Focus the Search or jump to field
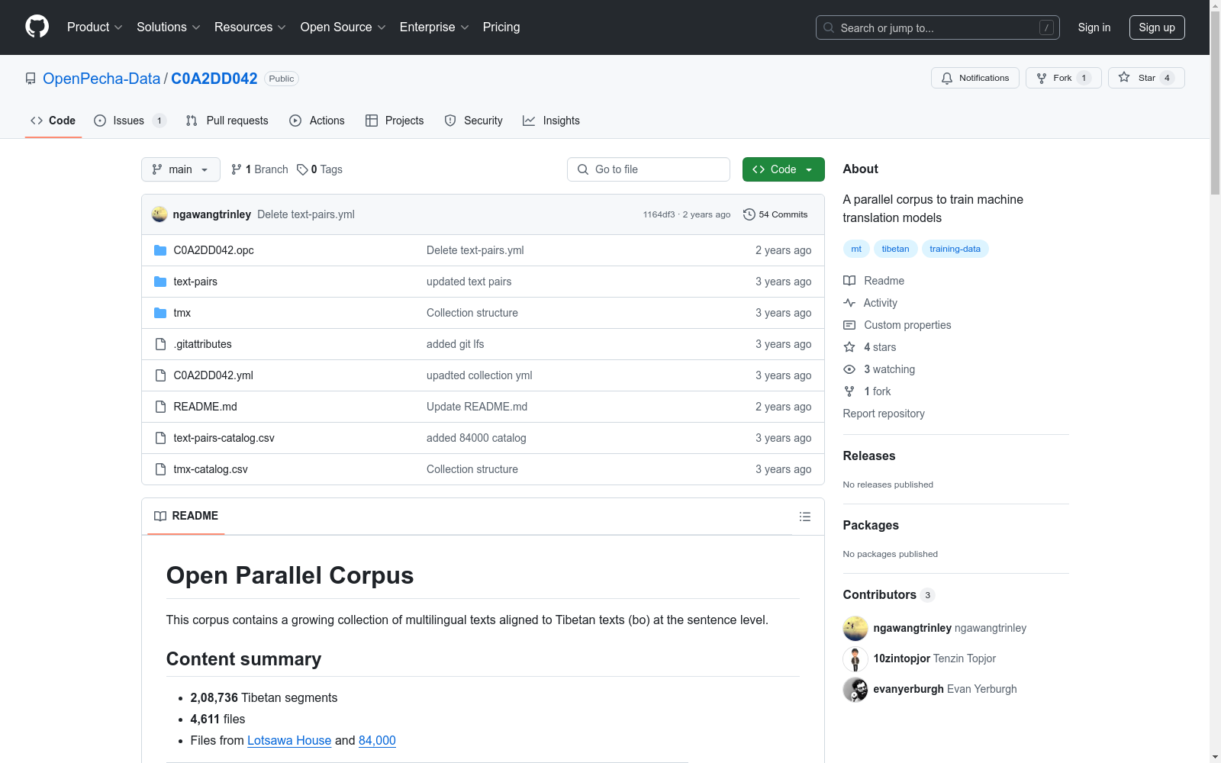 coord(937,27)
